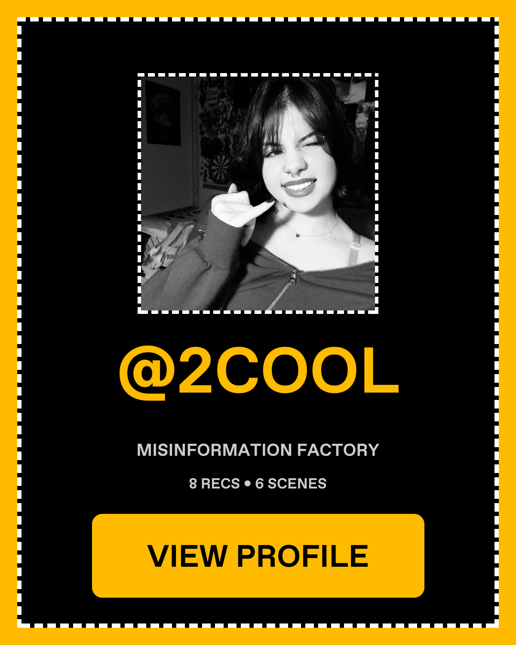
Task: Click the word VIEW on yellow button
Action: click(x=187, y=556)
